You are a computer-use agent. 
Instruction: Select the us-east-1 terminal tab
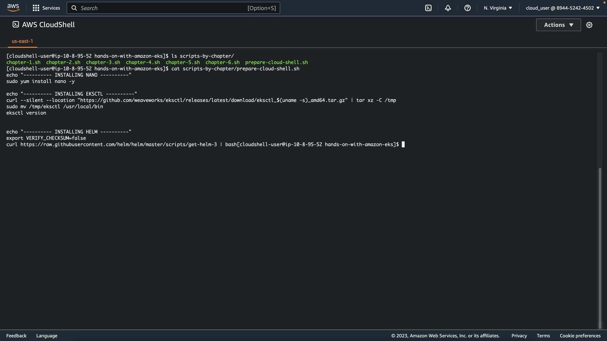click(22, 41)
